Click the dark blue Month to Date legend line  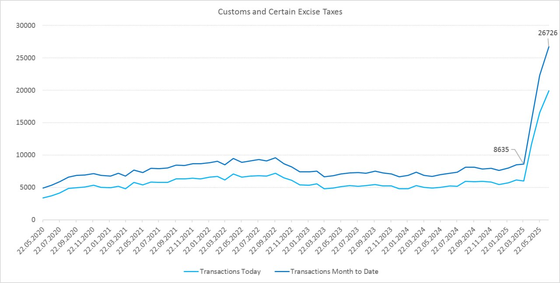281,272
